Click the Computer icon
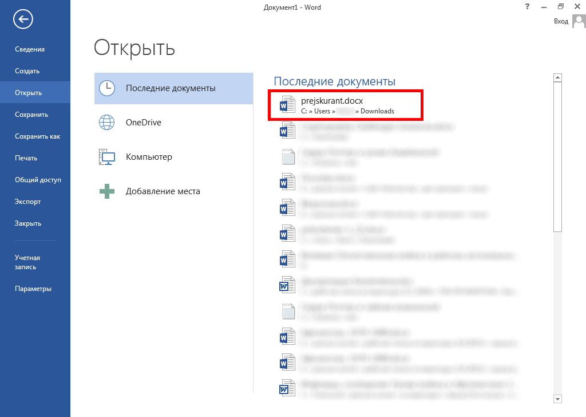The height and width of the screenshot is (417, 586). 107,157
